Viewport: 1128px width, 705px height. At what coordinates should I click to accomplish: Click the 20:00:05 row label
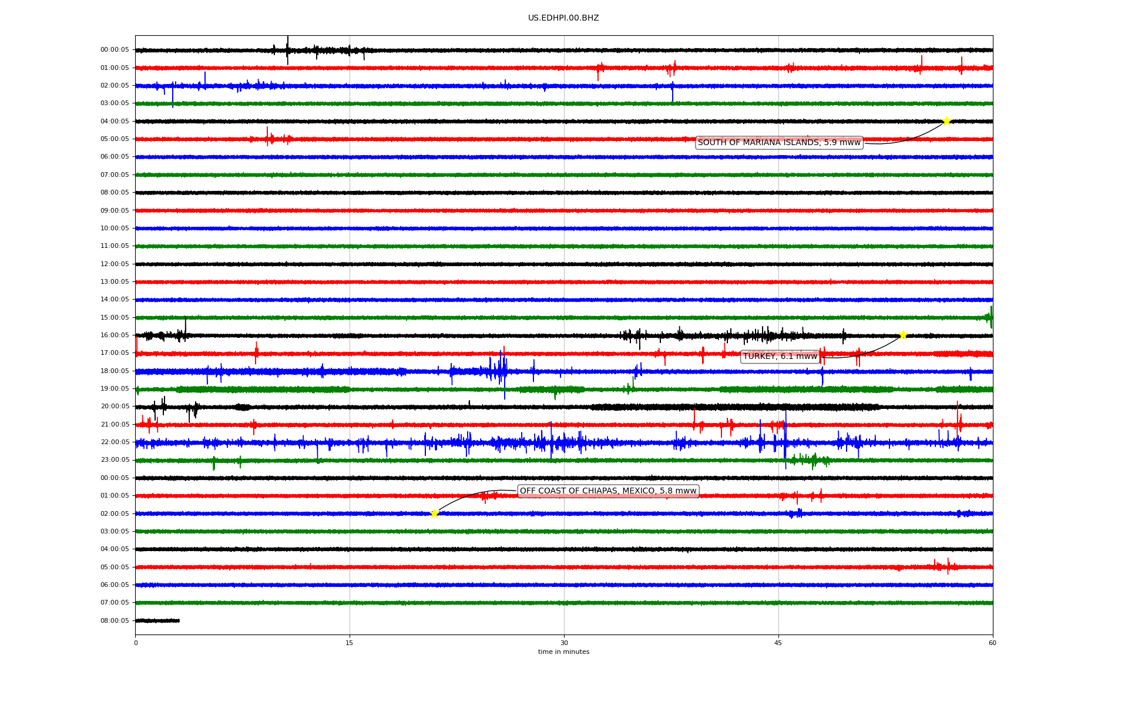click(x=115, y=407)
